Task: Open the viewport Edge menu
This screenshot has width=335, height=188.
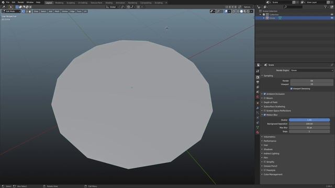Action: [x=72, y=11]
